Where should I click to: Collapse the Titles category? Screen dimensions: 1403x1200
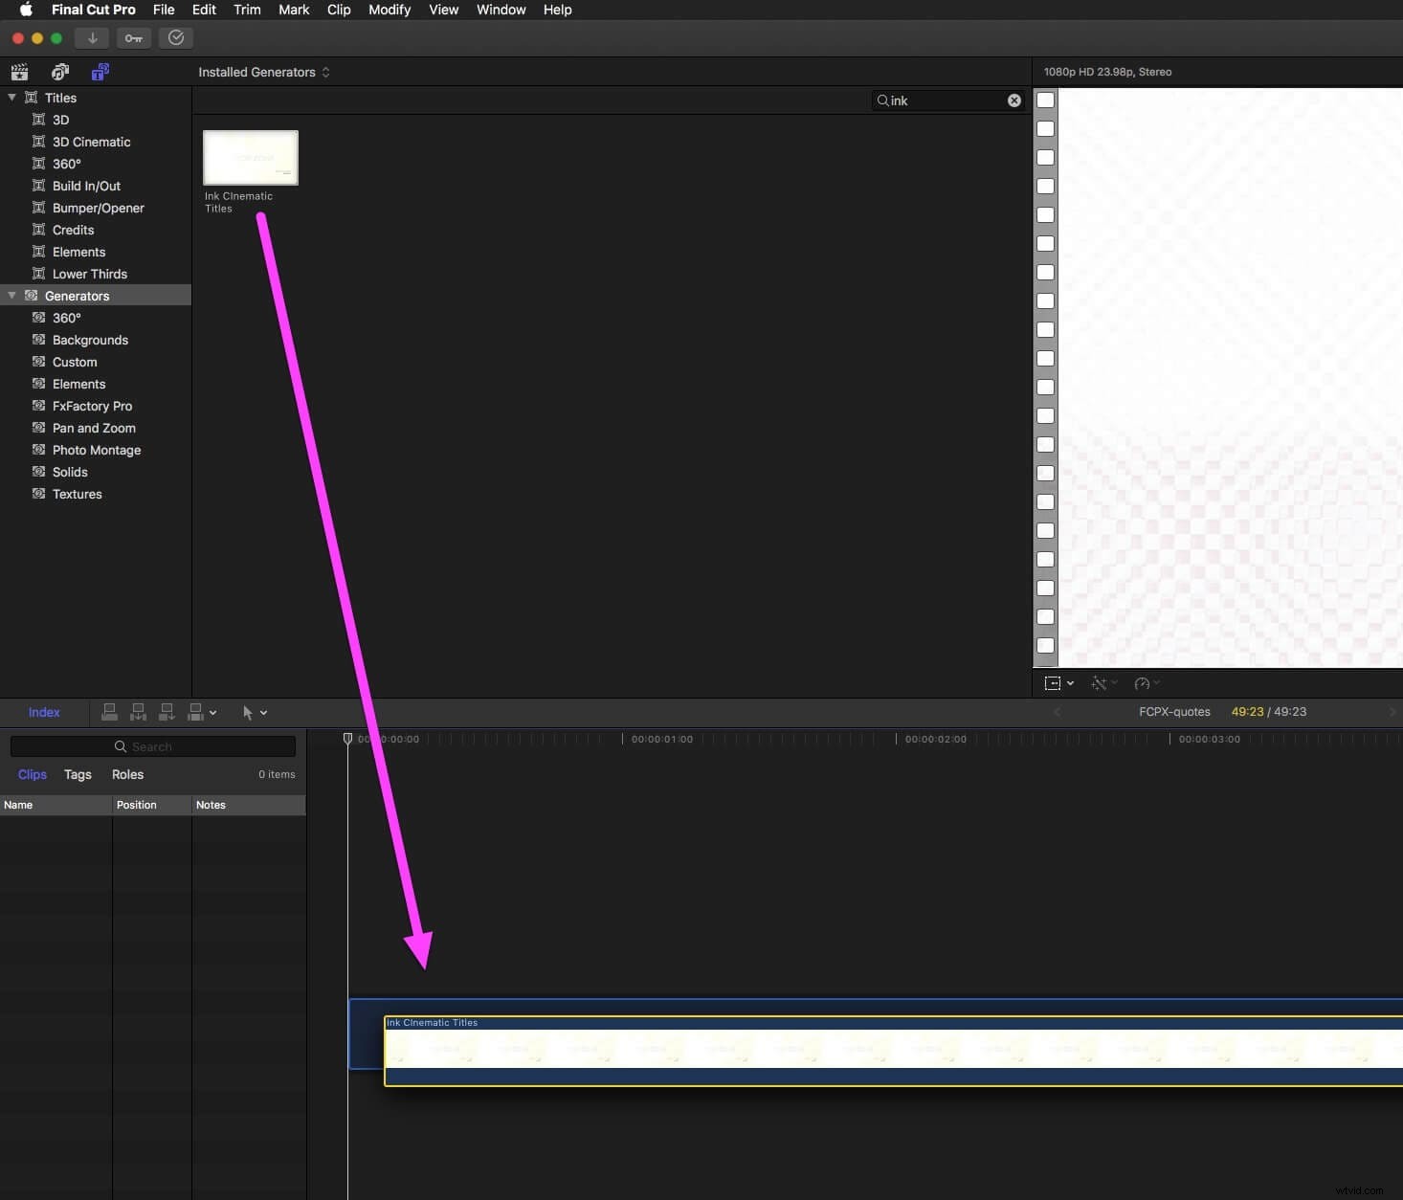coord(11,98)
